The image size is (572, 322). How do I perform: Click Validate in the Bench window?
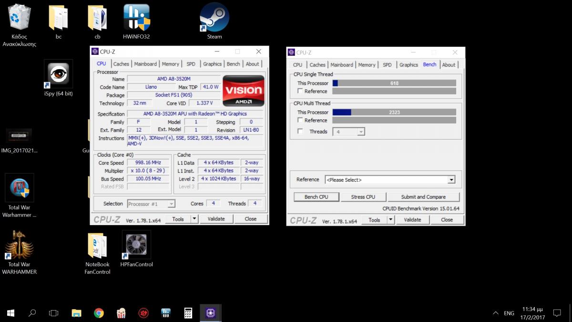[x=412, y=220]
